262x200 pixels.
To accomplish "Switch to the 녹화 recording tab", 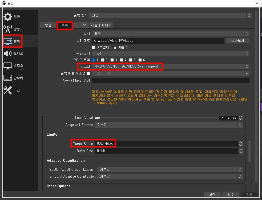I will click(x=65, y=25).
